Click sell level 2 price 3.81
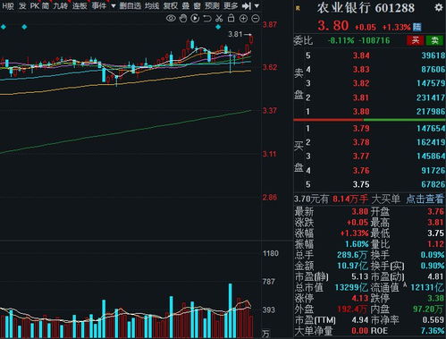The width and height of the screenshot is (446, 339). click(361, 97)
